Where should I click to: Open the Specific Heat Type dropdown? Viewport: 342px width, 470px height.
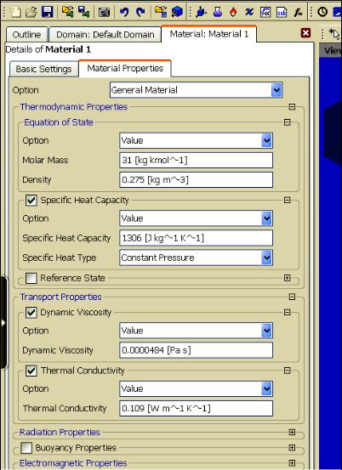coord(266,258)
